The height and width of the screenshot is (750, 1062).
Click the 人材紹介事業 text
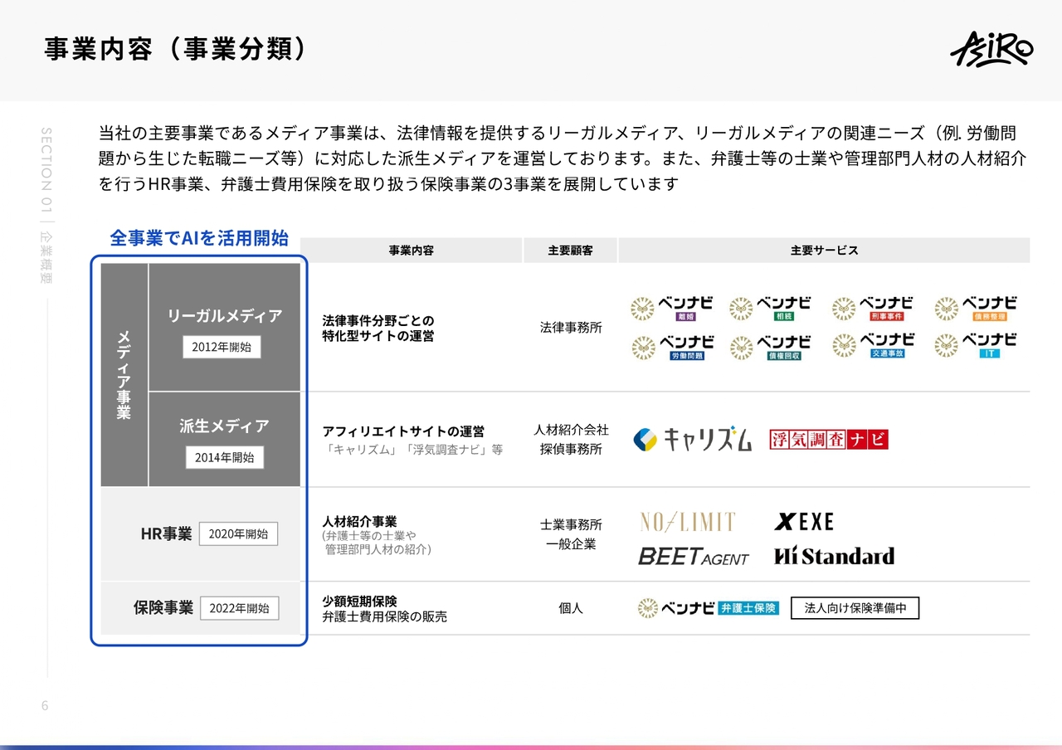[x=359, y=522]
